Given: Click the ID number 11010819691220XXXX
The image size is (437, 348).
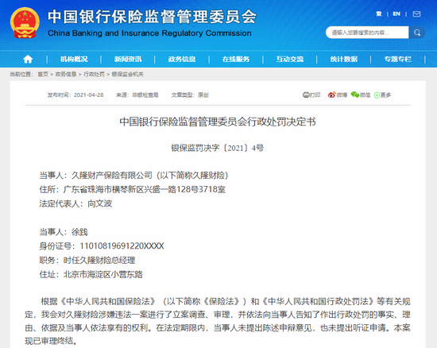Looking at the screenshot, I should tap(122, 246).
